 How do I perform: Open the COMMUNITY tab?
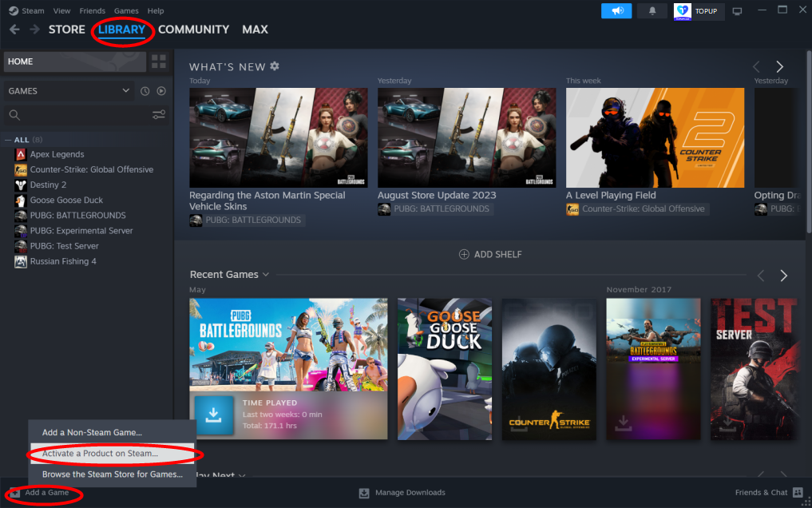(193, 30)
